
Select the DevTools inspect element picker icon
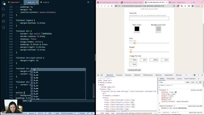98,75
